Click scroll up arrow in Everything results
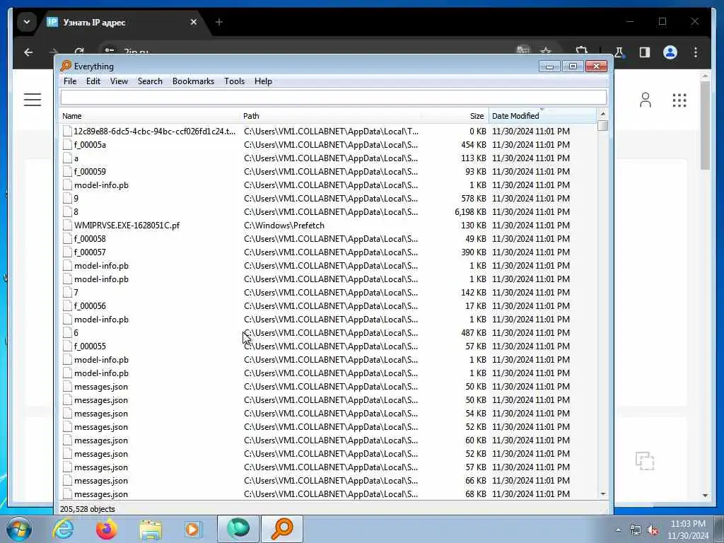724x543 pixels. [x=602, y=114]
